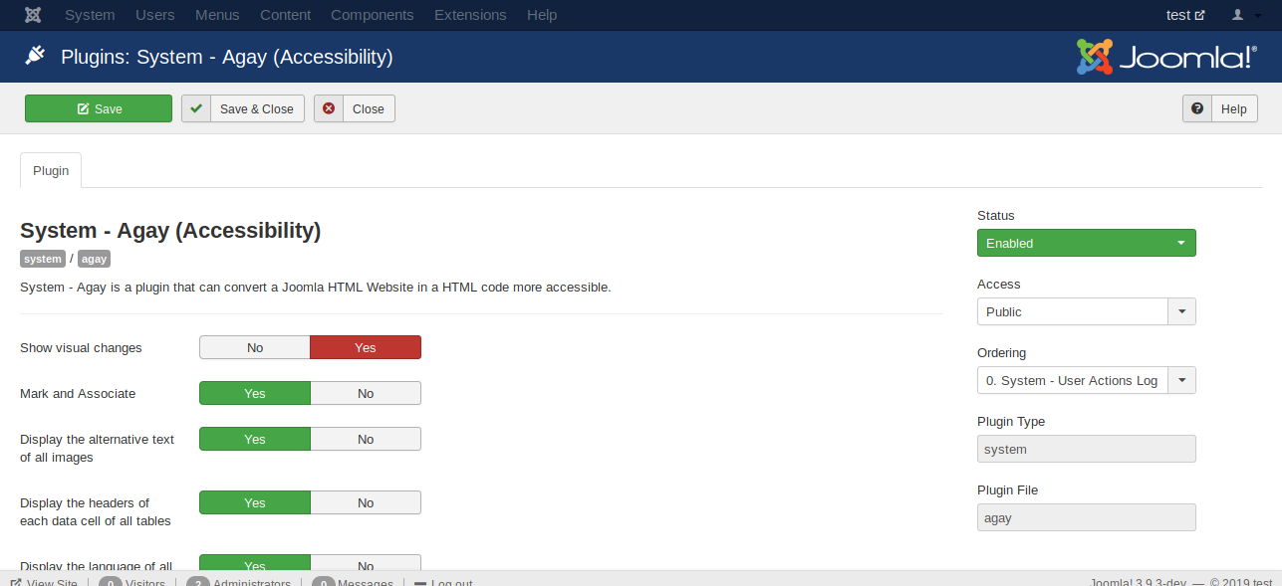The image size is (1282, 586).
Task: Set Show visual changes to No
Action: 254,347
